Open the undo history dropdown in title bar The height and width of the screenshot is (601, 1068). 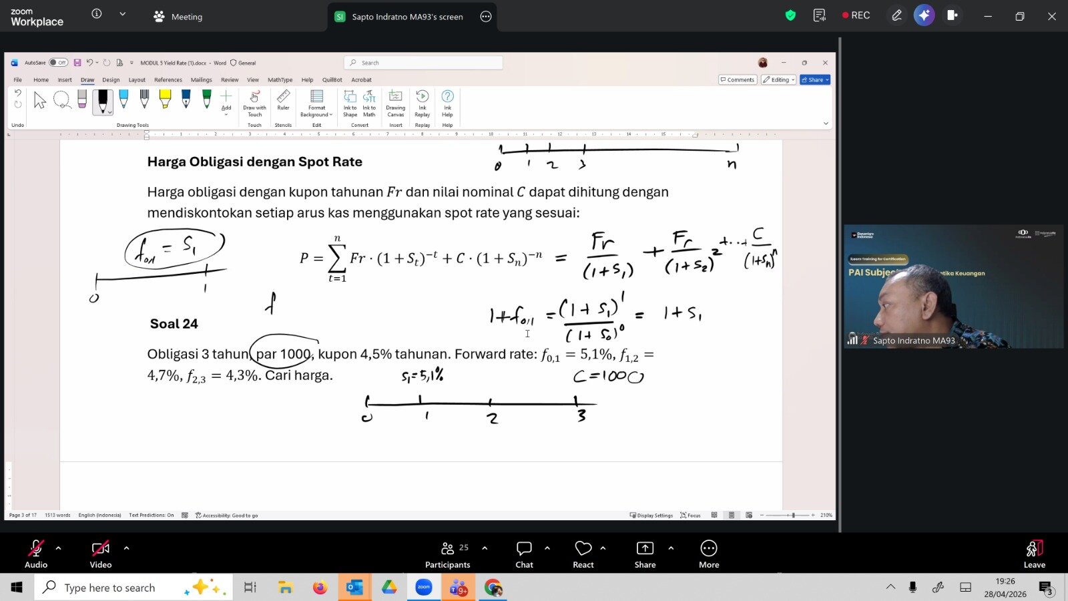coord(97,63)
